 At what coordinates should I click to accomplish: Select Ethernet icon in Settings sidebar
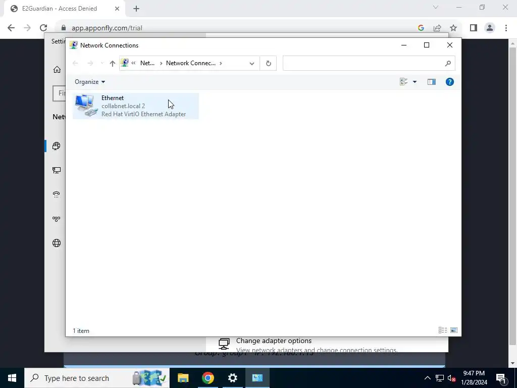[x=57, y=170]
